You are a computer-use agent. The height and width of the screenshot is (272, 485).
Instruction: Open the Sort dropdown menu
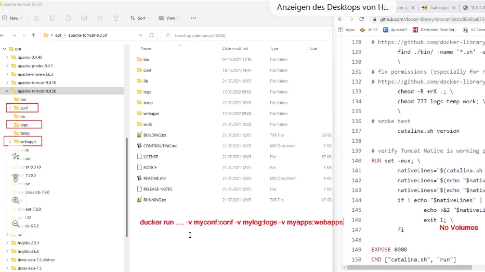click(x=139, y=18)
